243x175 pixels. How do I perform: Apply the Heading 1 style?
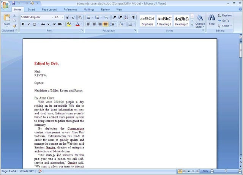pyautogui.click(x=164, y=21)
